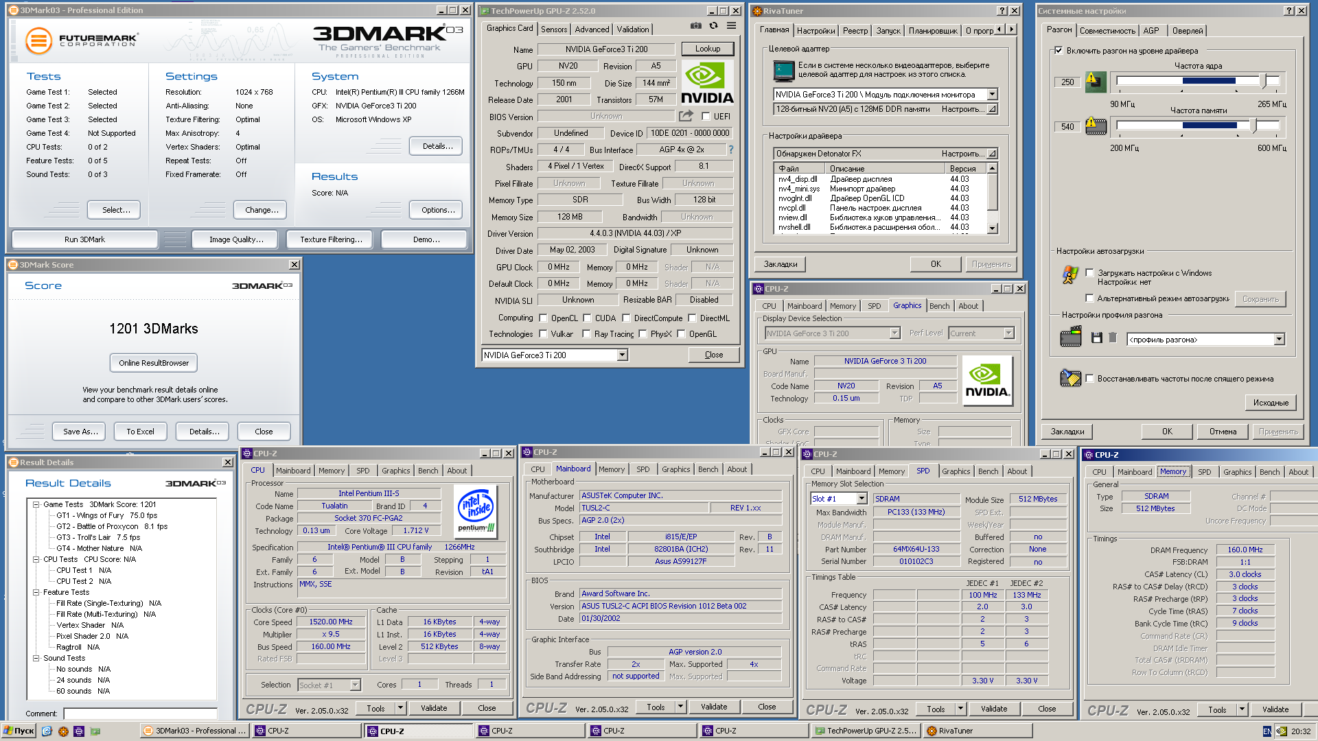Click overclocking profile memory chip icon
This screenshot has height=741, width=1318.
1071,337
